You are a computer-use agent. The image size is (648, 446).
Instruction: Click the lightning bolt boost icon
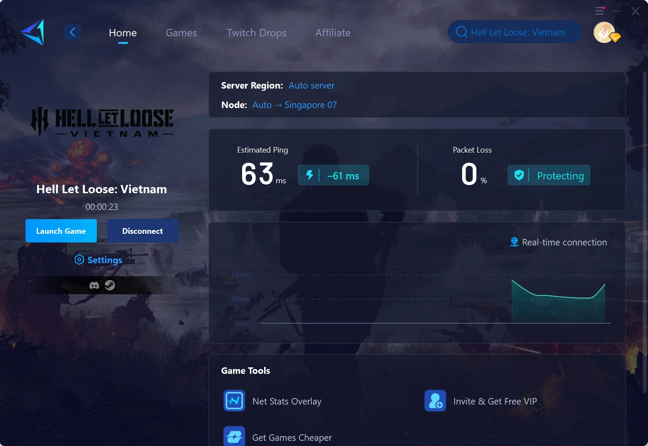(310, 175)
